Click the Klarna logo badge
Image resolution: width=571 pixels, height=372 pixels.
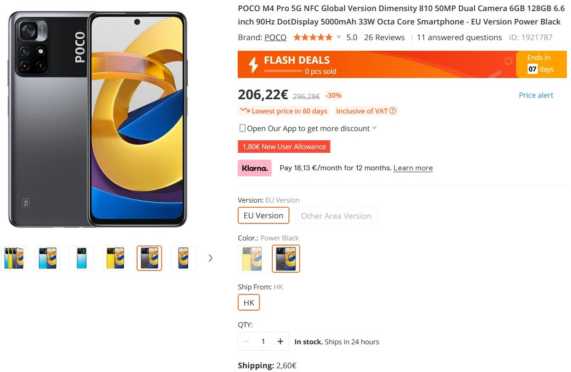pyautogui.click(x=255, y=168)
